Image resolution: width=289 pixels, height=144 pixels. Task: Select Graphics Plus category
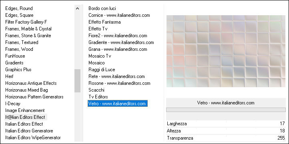(18, 70)
